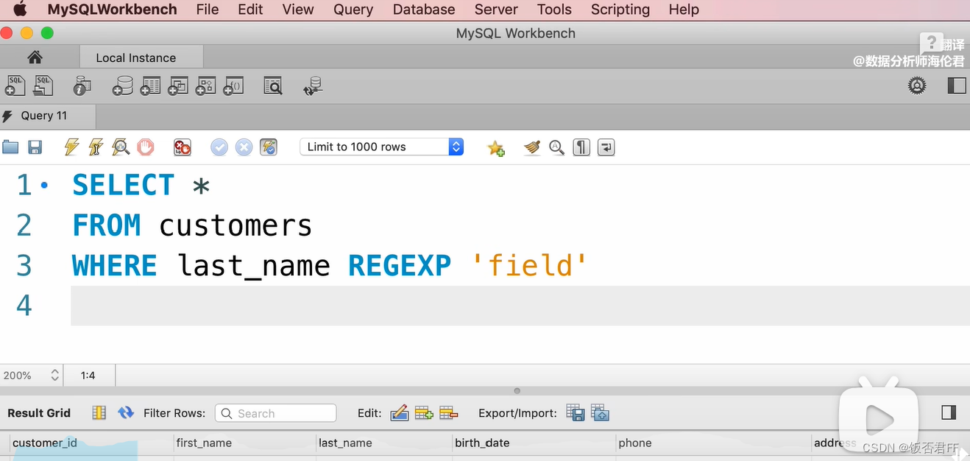Click empty line 4 in SQL editor

pos(520,306)
